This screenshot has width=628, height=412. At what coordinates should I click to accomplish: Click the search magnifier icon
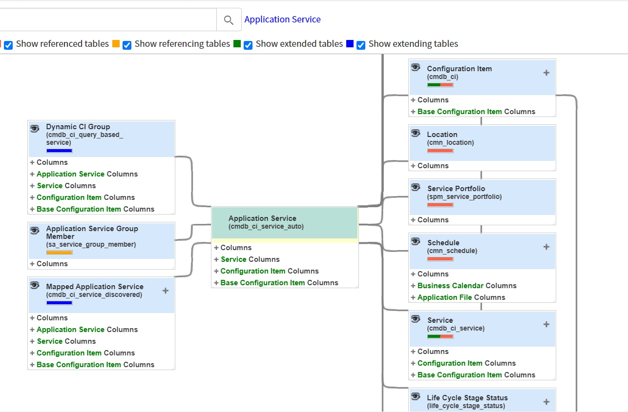pos(229,20)
